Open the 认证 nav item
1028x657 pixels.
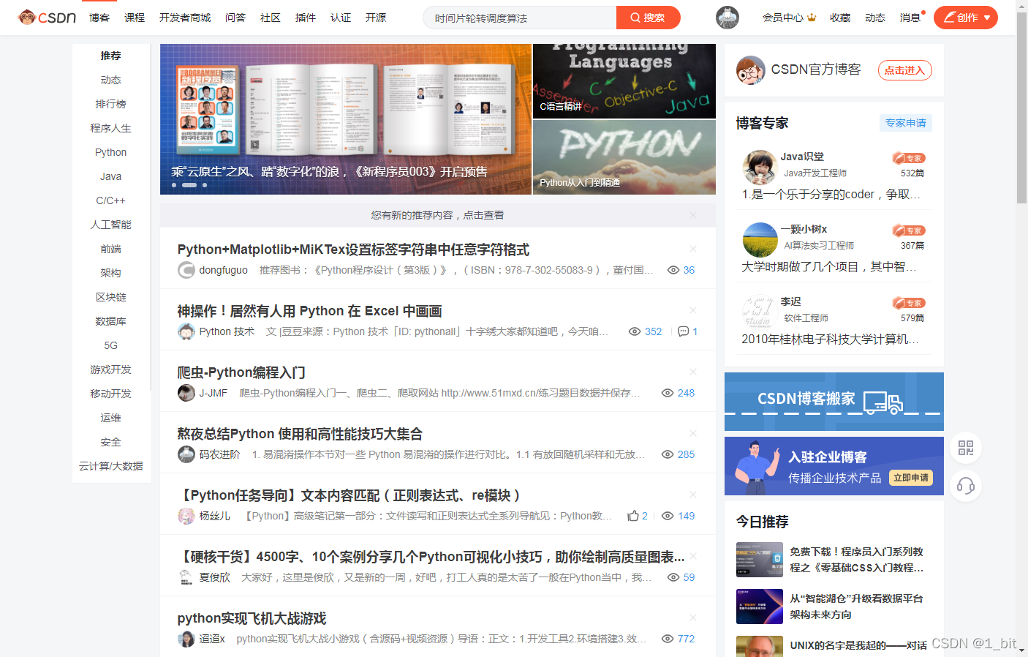[x=341, y=18]
